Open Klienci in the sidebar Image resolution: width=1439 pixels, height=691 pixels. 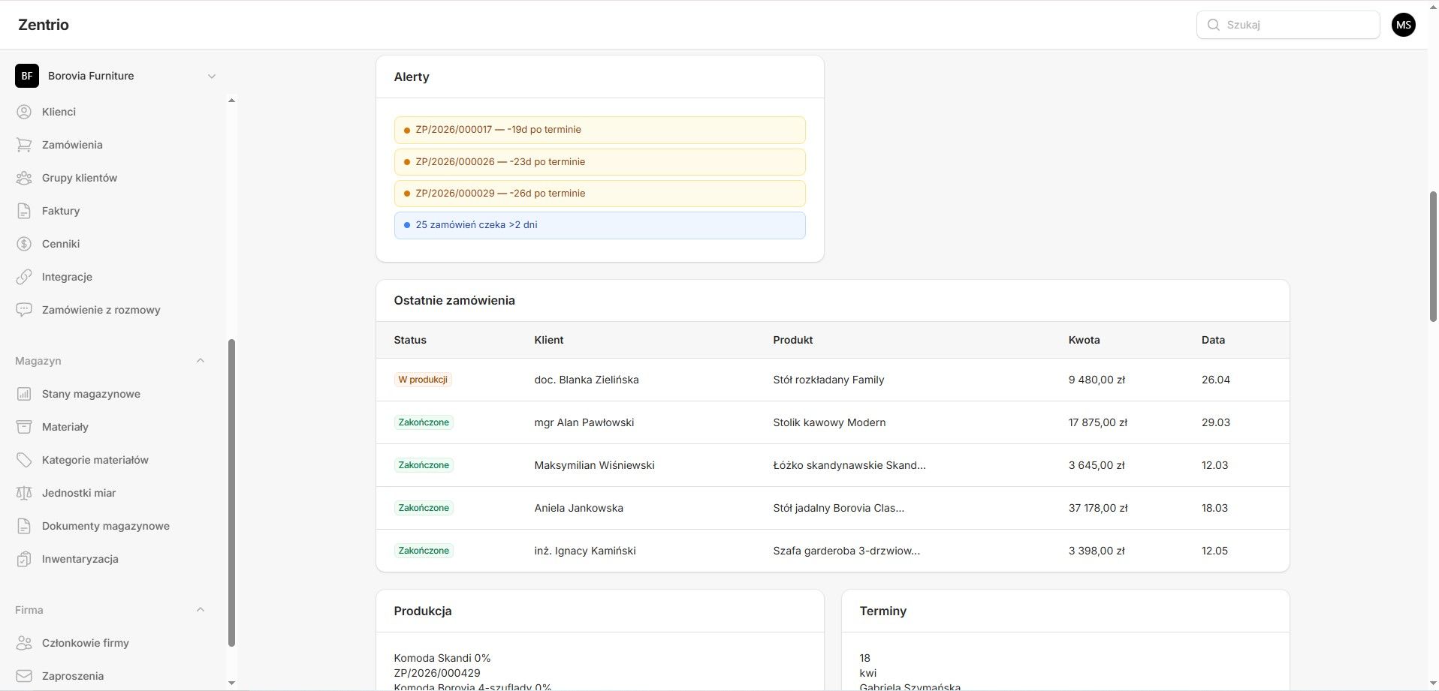[59, 112]
